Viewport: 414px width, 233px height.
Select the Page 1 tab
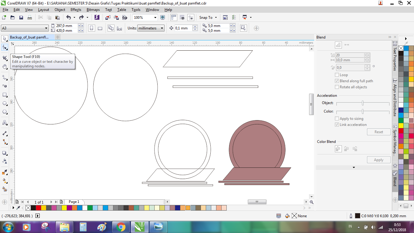click(74, 202)
